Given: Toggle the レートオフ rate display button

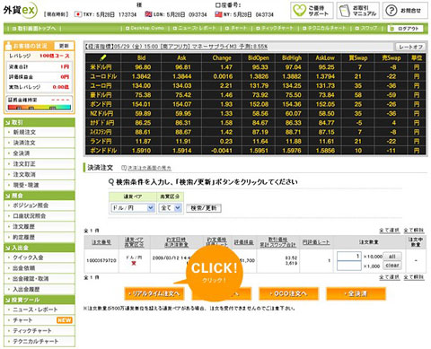Looking at the screenshot, I should click(410, 47).
